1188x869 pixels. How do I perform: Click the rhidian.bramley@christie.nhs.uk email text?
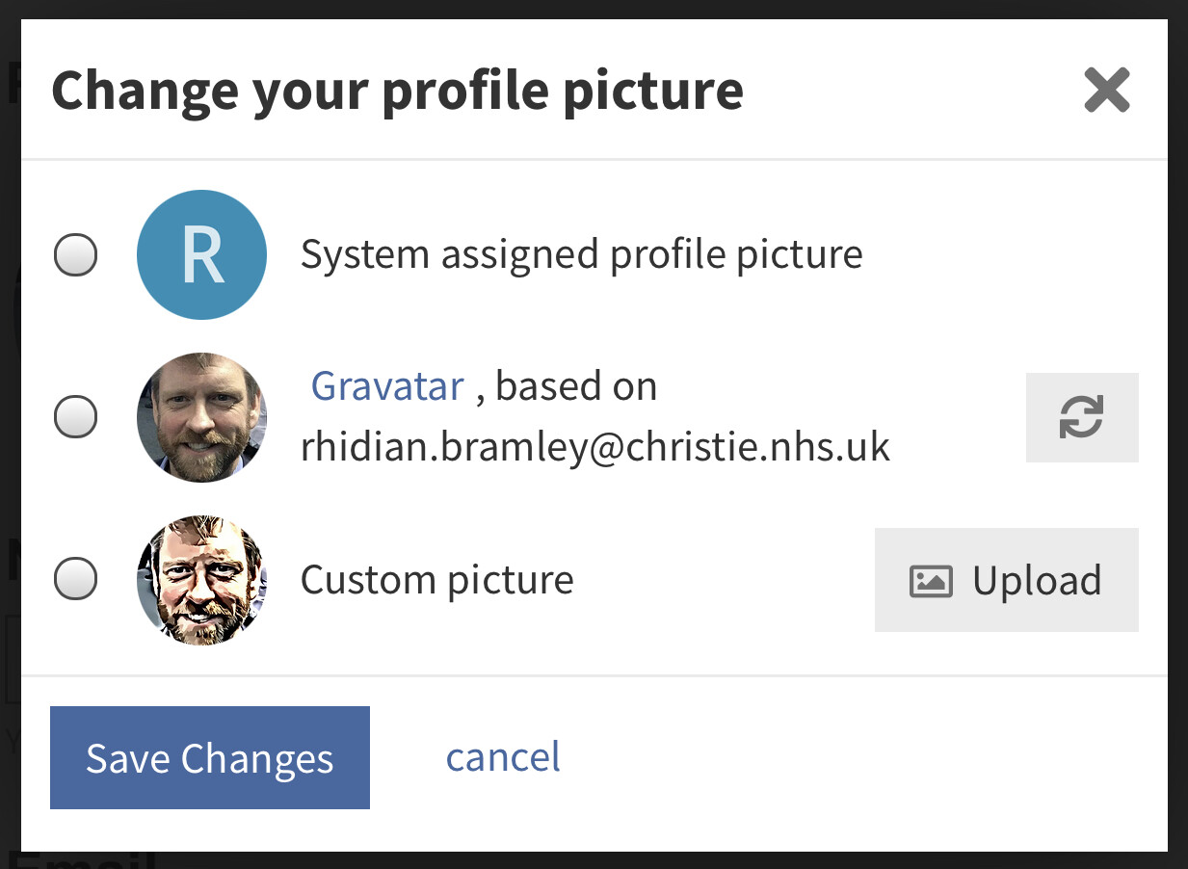coord(594,447)
